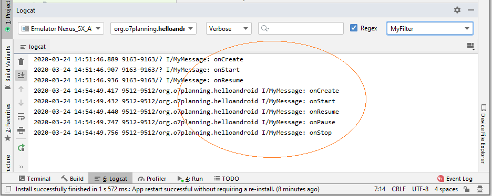Viewport: 492px width, 196px height.
Task: Open Logcat settings gear icon
Action: (457, 10)
